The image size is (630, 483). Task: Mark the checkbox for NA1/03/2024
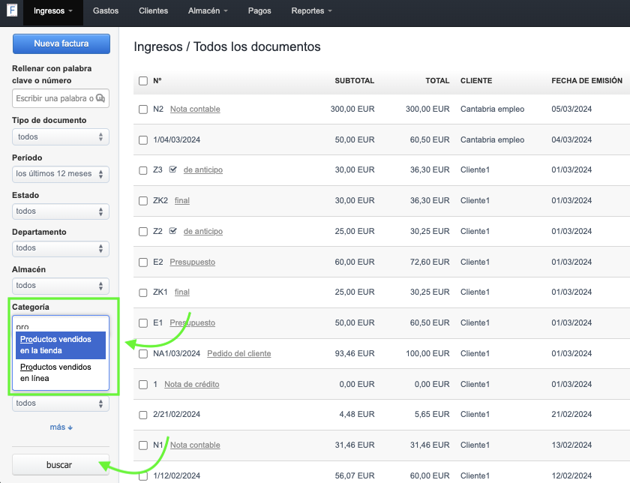point(143,353)
